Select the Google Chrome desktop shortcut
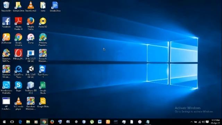 click(18, 40)
